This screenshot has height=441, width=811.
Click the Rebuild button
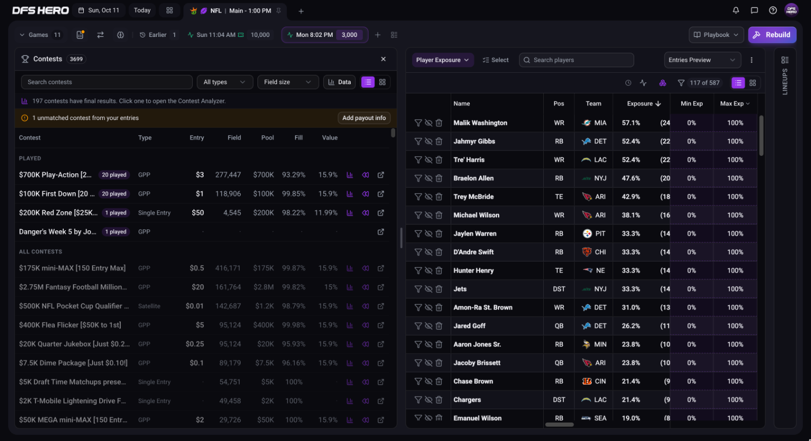[772, 35]
